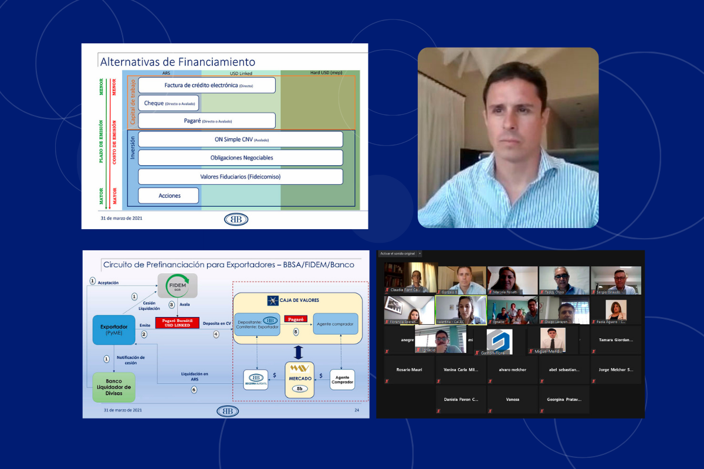
Task: Click 'Factura de crédito electrónica' box
Action: pos(207,85)
